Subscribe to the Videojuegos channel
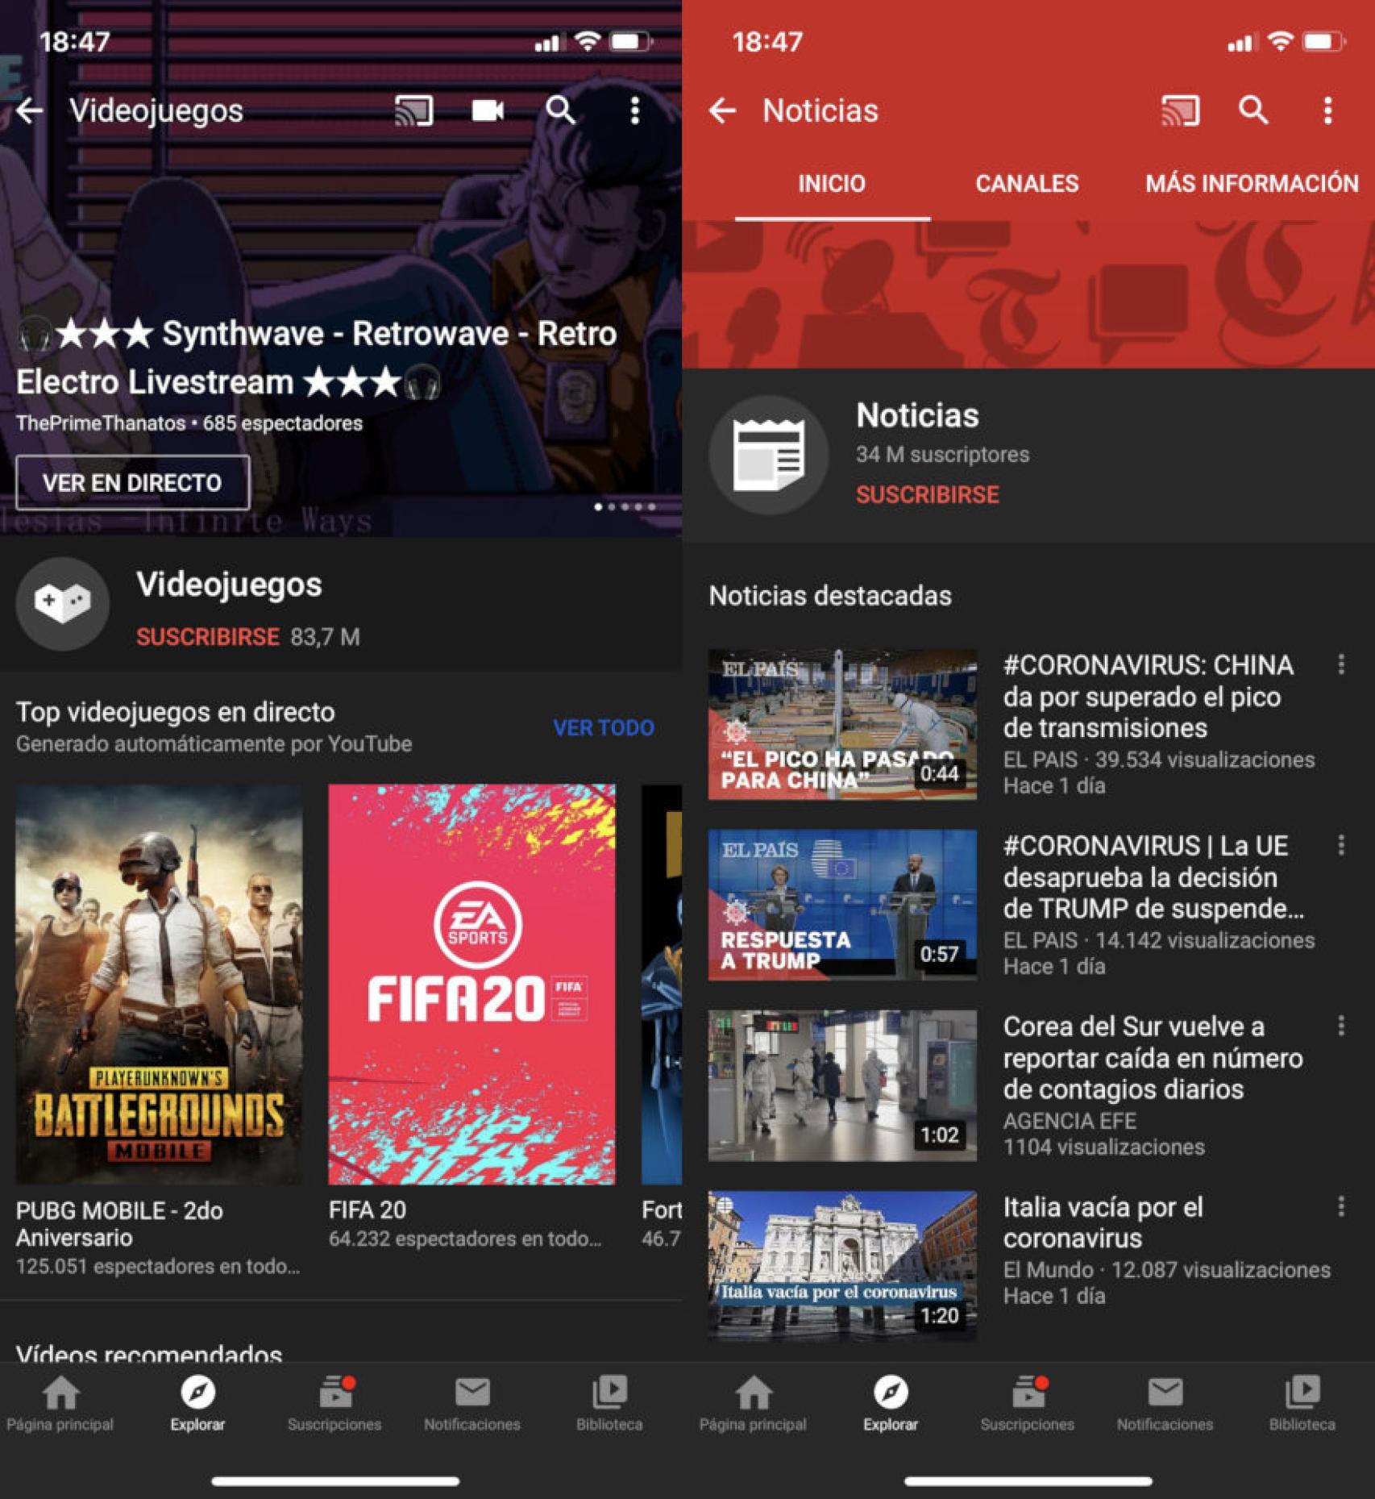1375x1499 pixels. (208, 637)
